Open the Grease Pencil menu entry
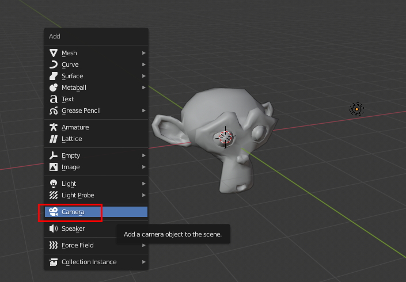 (96, 110)
